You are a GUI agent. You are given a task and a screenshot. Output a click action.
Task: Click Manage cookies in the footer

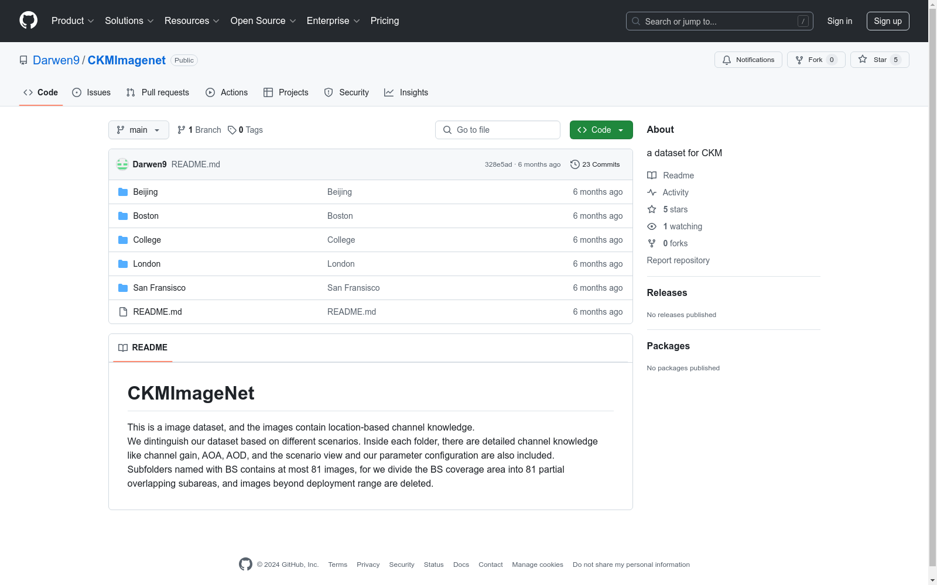pos(538,565)
